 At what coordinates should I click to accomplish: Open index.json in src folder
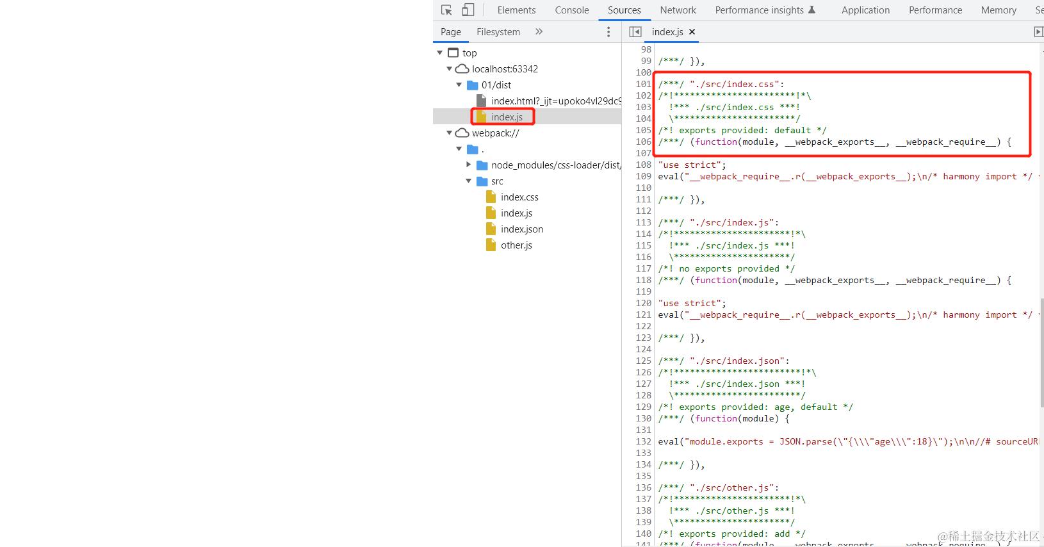coord(522,229)
